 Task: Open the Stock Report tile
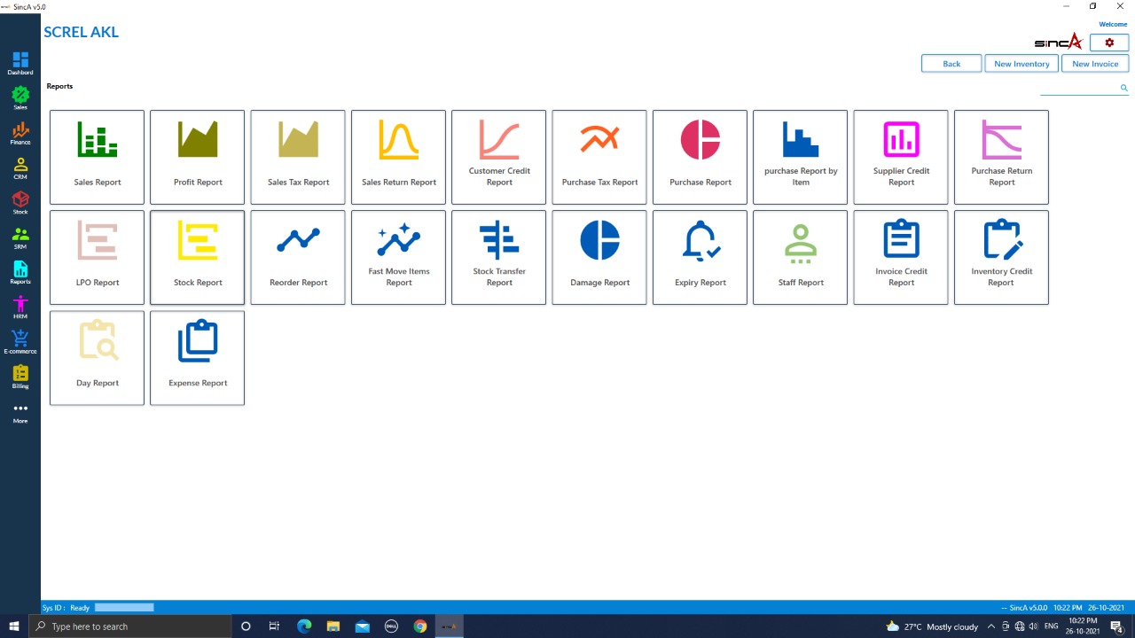(x=197, y=257)
